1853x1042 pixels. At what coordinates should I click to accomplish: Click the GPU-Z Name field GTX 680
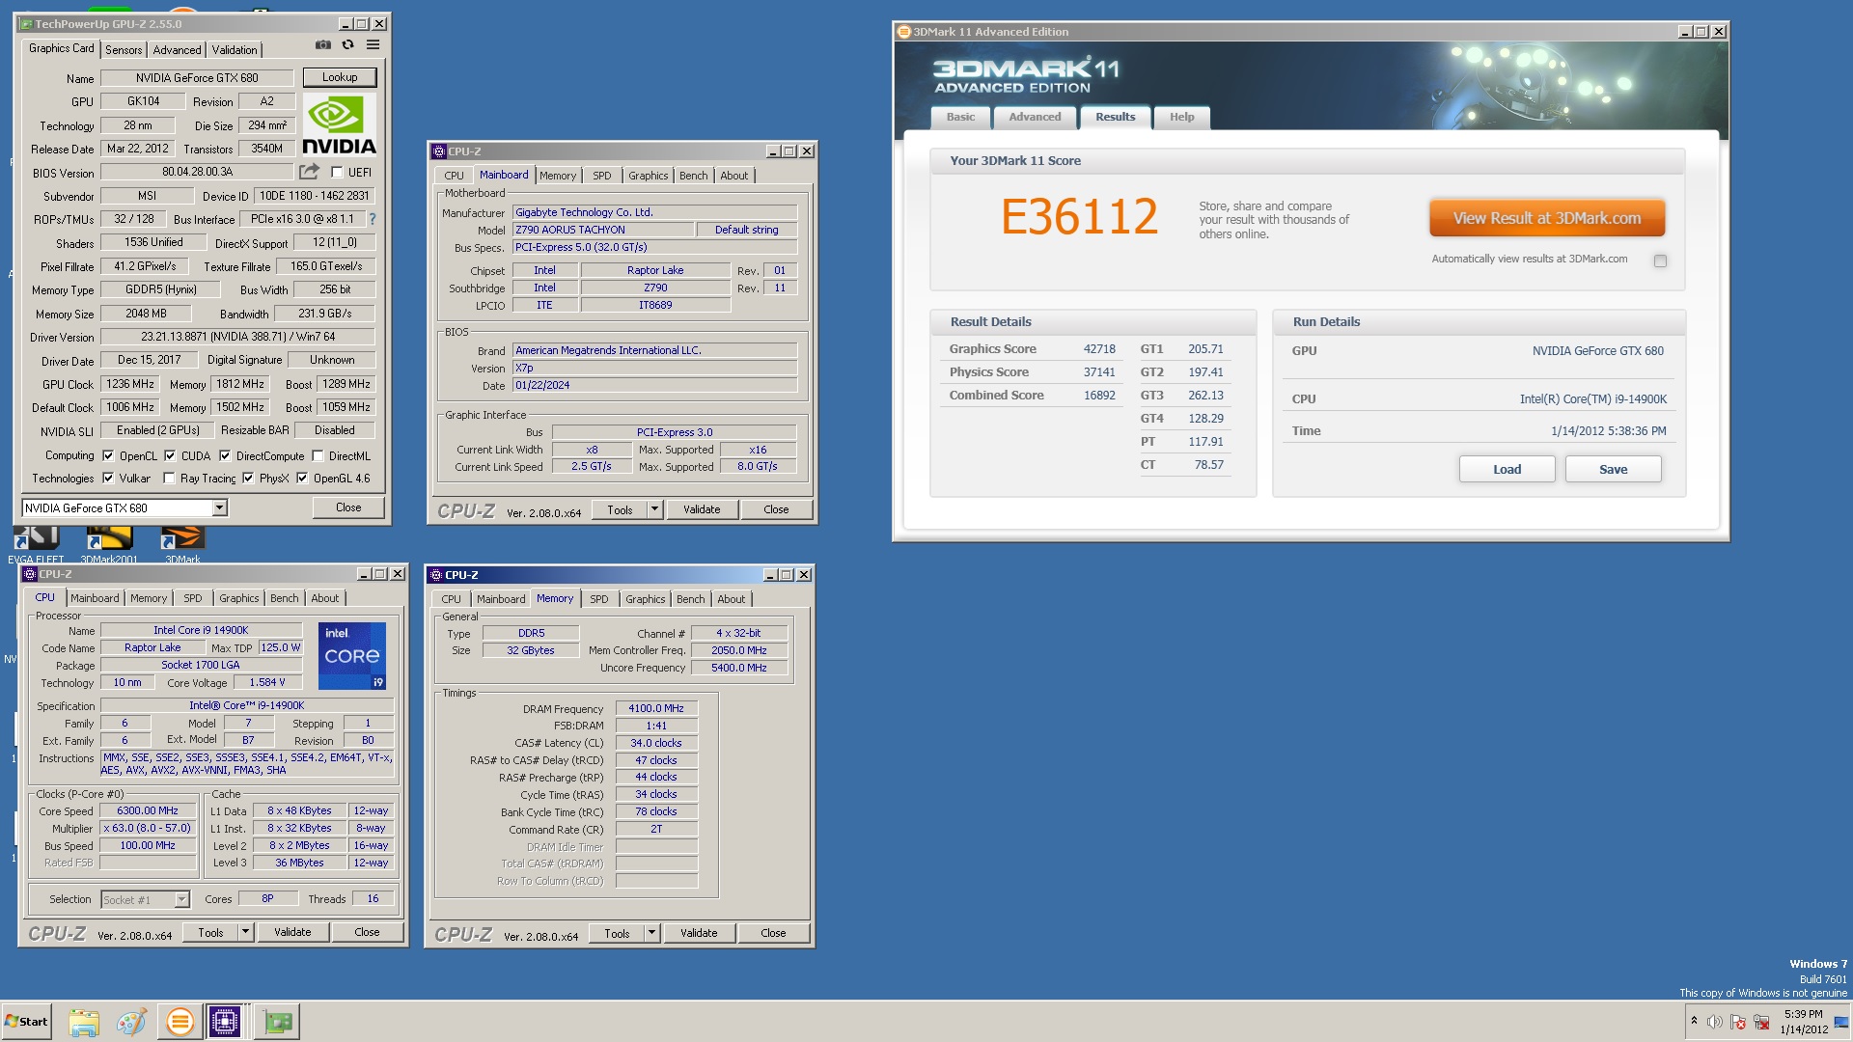point(197,78)
